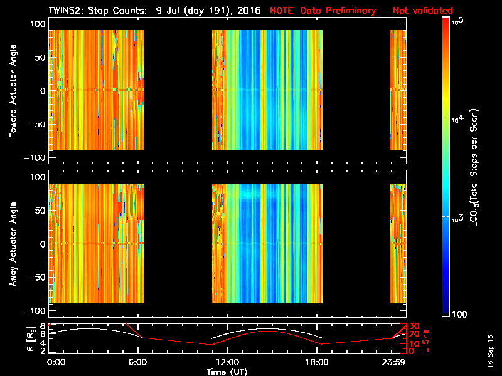
Task: Click the "0:00" time tick label
Action: pyautogui.click(x=56, y=362)
